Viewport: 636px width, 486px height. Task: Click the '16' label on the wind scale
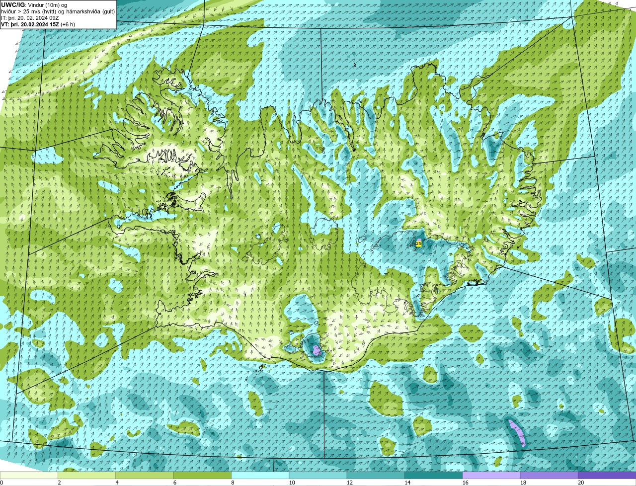466,483
